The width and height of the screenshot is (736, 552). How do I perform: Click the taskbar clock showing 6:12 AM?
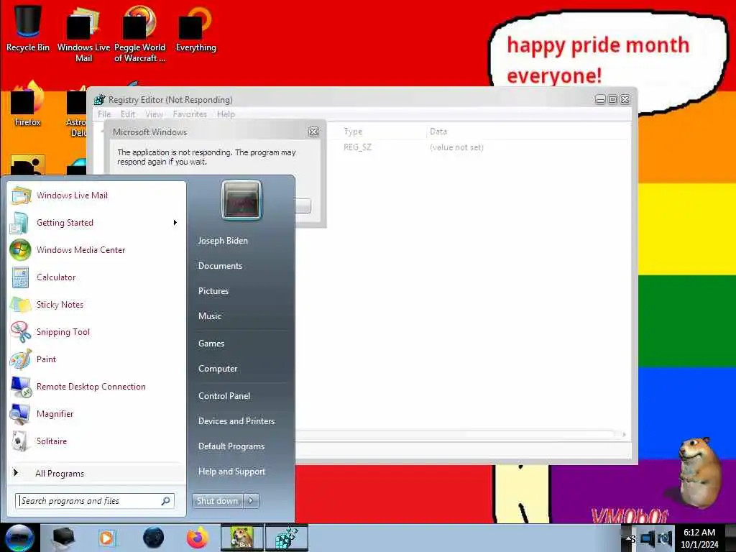click(699, 538)
